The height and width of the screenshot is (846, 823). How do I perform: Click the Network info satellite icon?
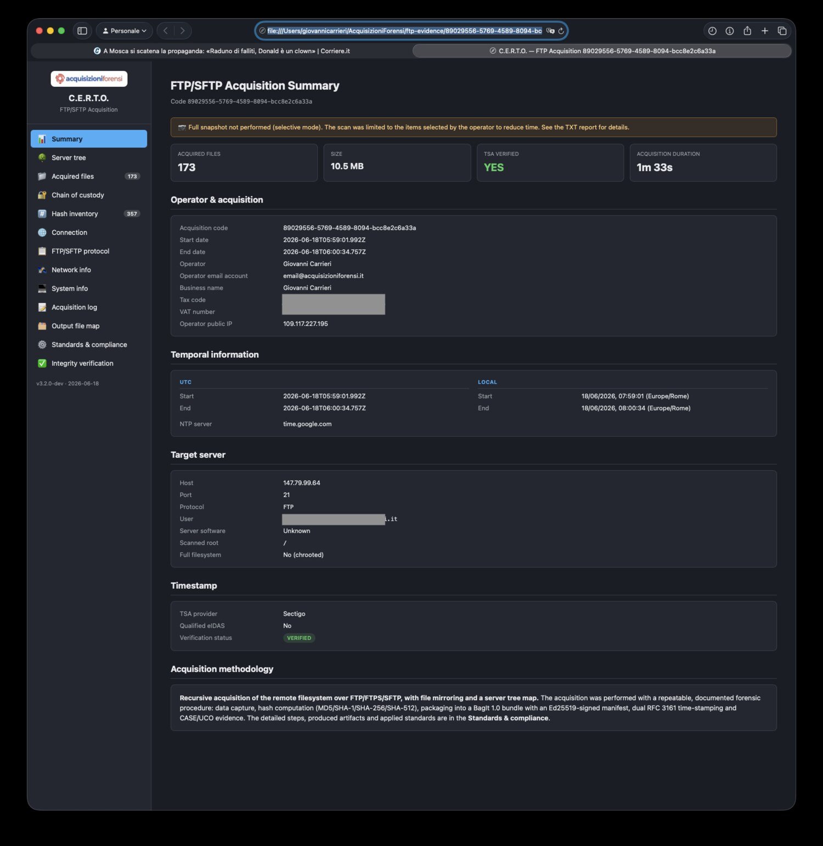pos(42,269)
